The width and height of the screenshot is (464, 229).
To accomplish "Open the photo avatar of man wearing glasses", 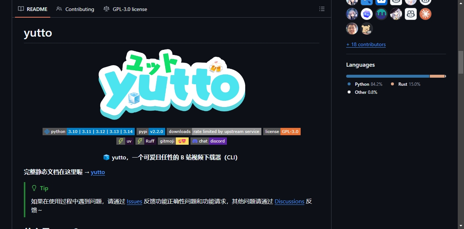I will [x=352, y=29].
